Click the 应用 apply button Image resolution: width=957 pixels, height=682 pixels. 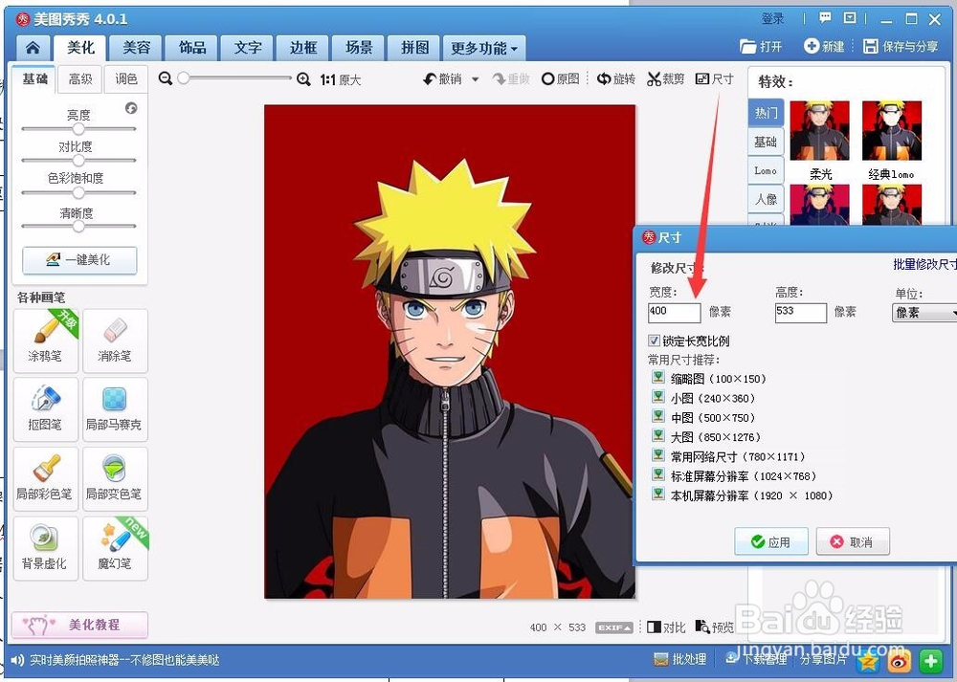770,541
